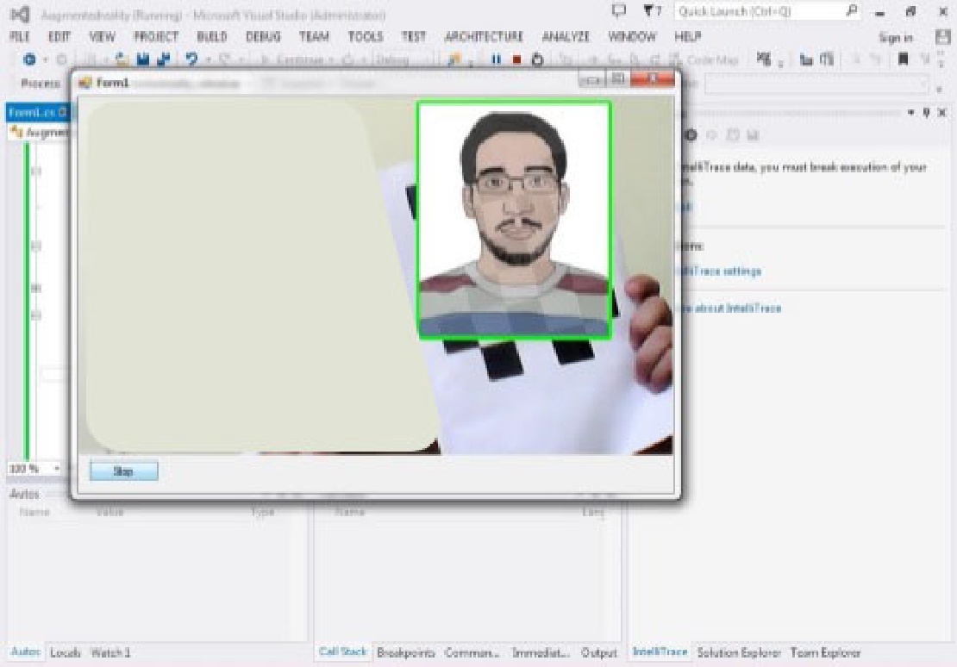Open the TEST menu

(x=414, y=37)
